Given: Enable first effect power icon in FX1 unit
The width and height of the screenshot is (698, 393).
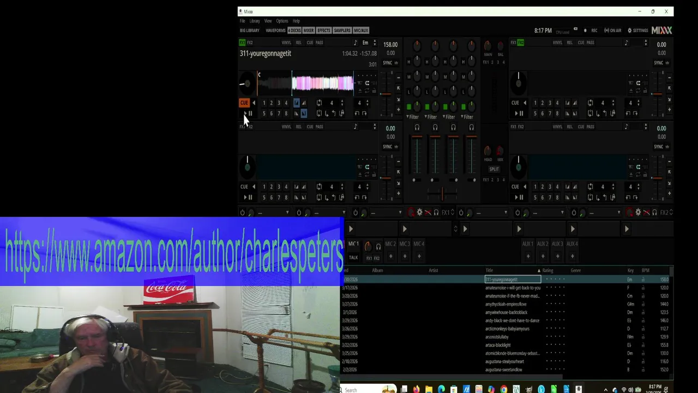Looking at the screenshot, I should coord(242,212).
